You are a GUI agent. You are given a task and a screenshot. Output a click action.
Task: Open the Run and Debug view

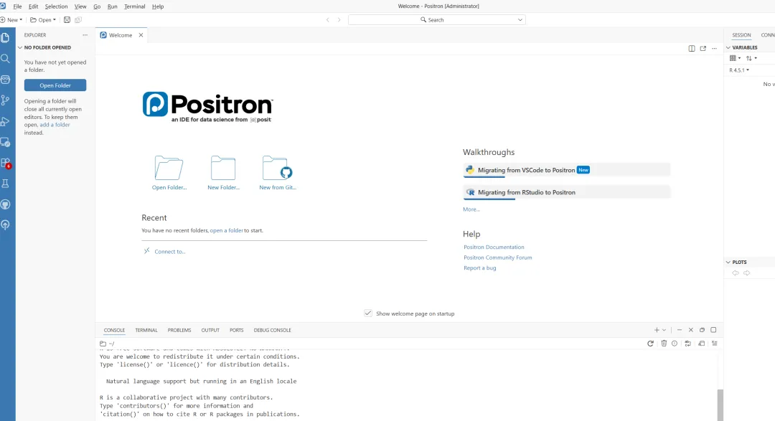point(6,121)
